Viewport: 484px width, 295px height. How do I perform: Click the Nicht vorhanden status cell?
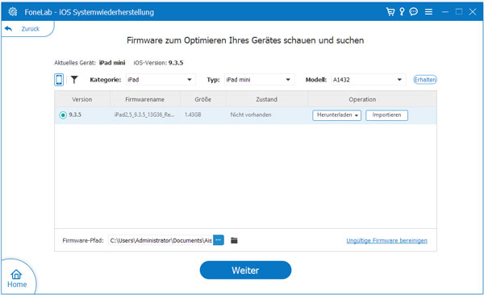(251, 114)
